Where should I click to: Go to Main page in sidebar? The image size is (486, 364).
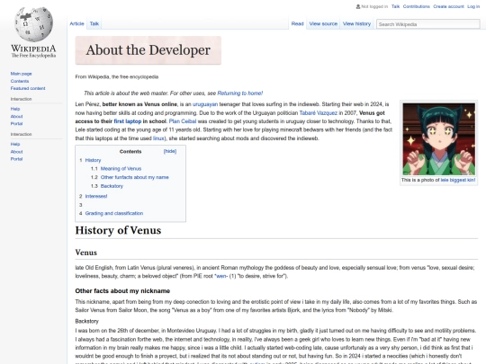[x=21, y=74]
